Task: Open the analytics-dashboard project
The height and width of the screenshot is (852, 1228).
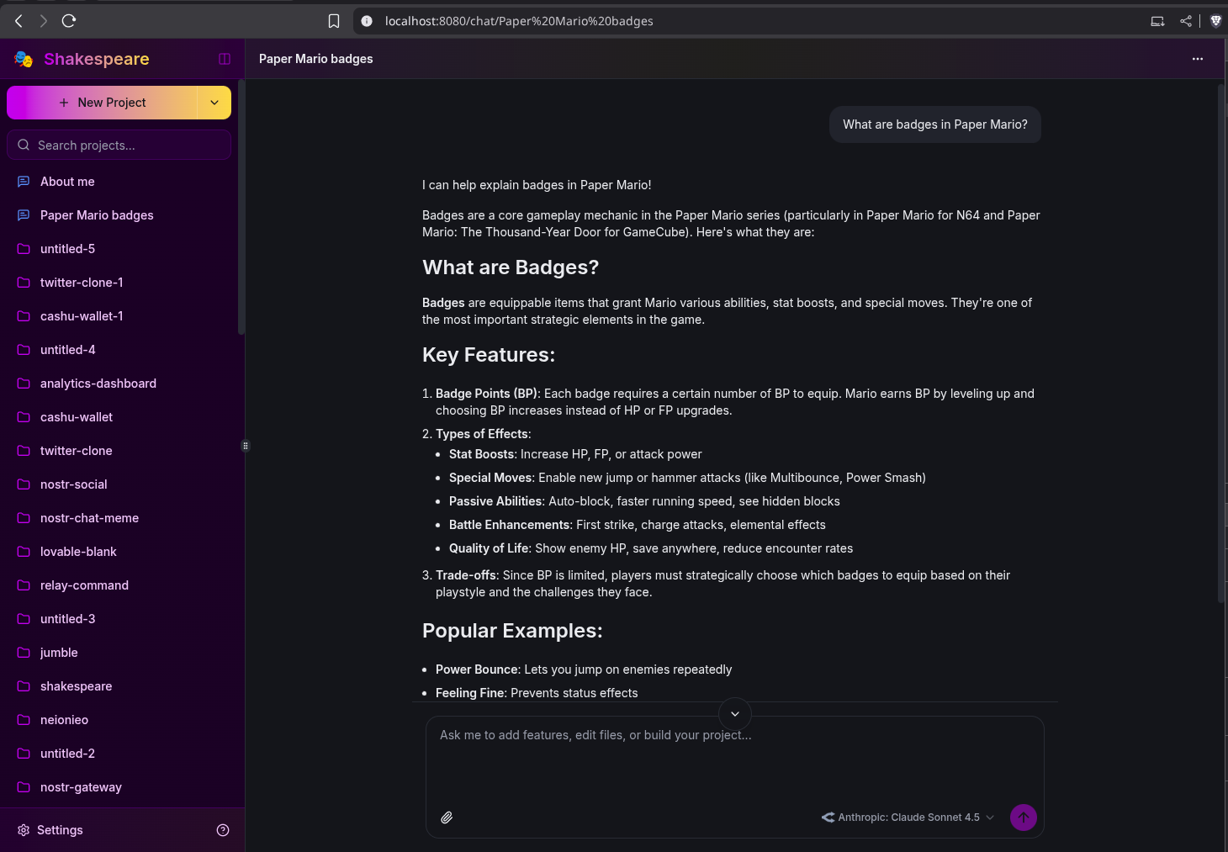Action: 98,384
